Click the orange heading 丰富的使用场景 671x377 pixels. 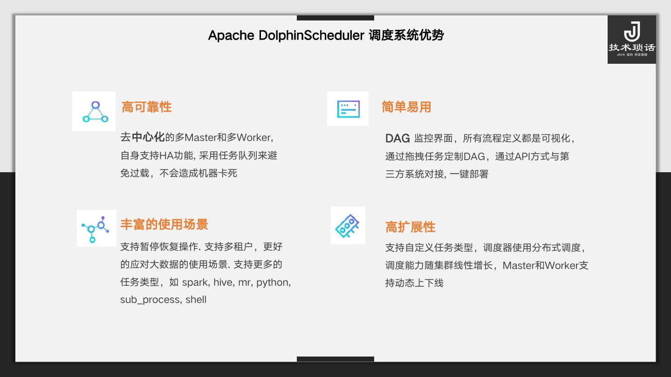164,224
